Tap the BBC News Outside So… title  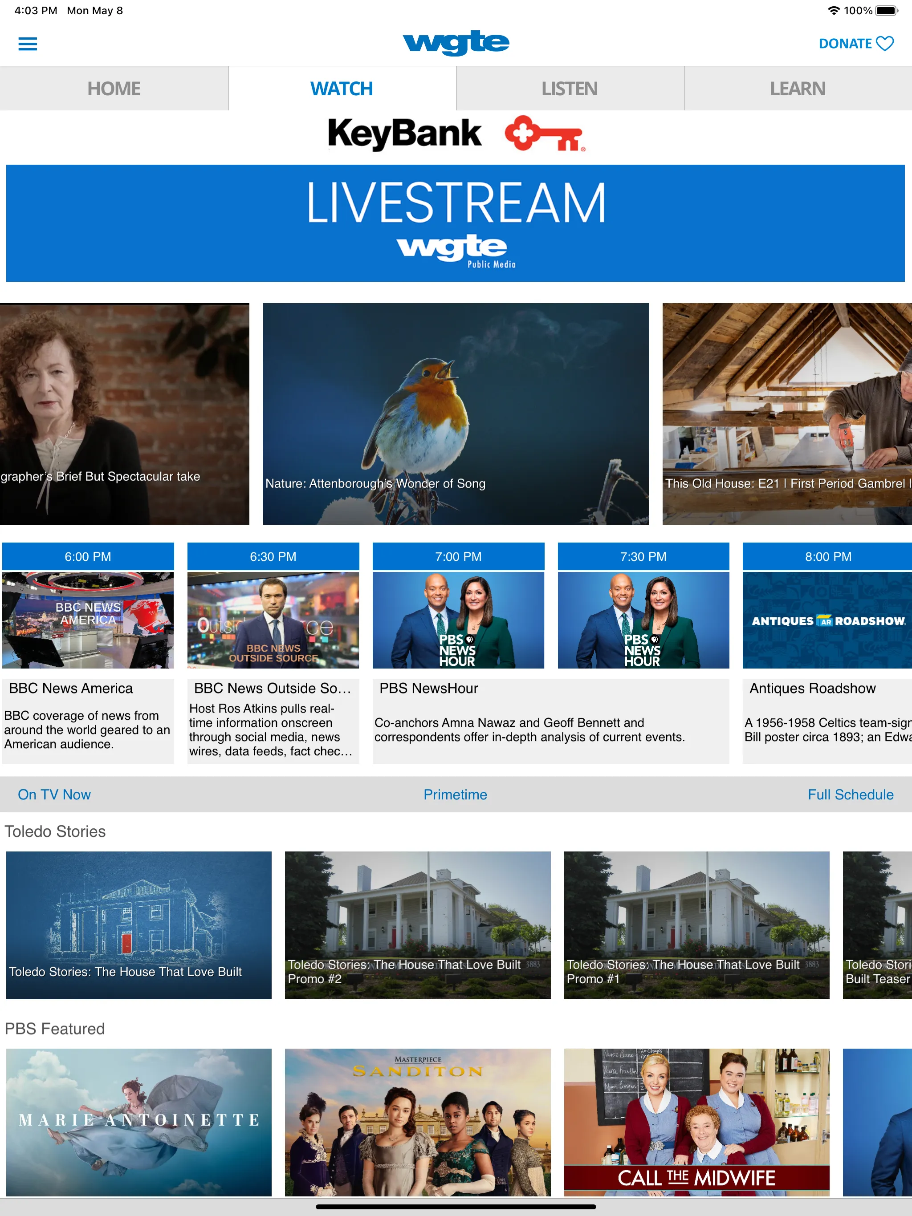tap(272, 688)
